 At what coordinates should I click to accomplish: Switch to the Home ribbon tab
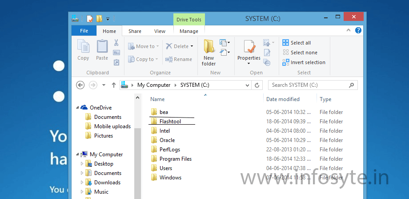point(109,31)
